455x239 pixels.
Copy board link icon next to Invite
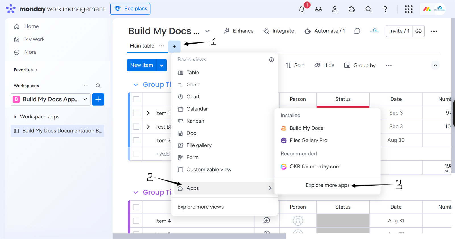pyautogui.click(x=419, y=31)
